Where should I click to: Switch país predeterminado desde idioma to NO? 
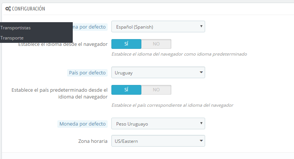point(156,90)
